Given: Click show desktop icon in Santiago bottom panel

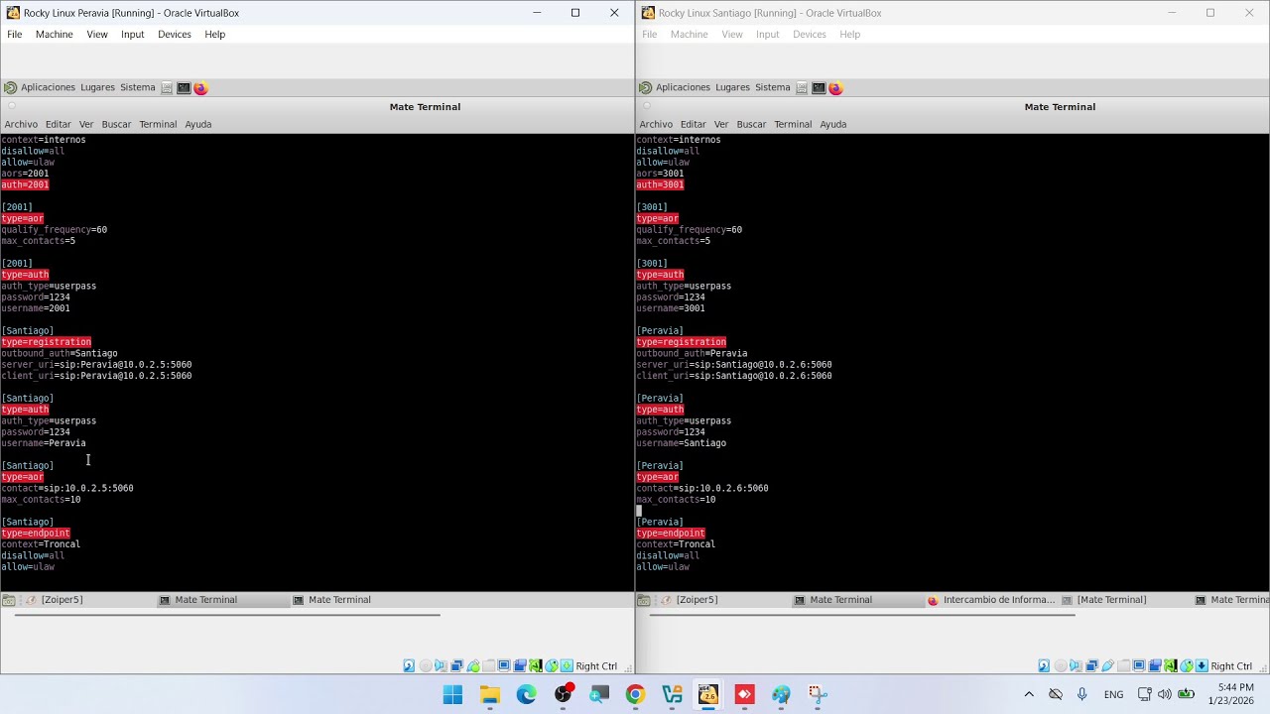Looking at the screenshot, I should tap(643, 600).
